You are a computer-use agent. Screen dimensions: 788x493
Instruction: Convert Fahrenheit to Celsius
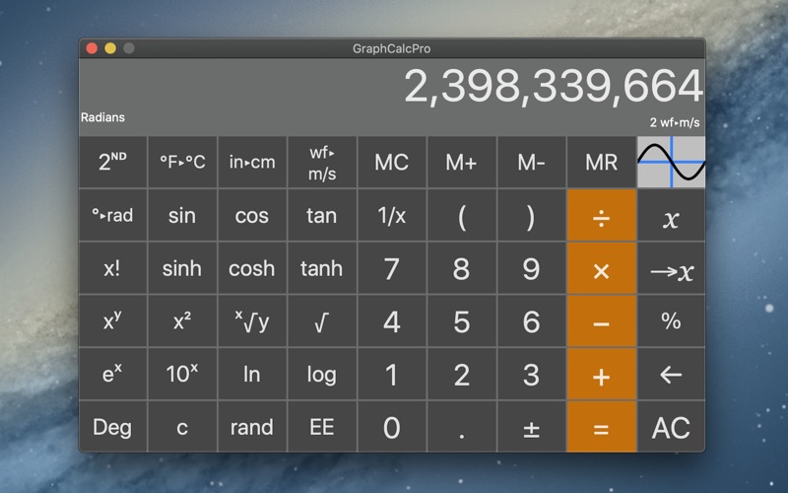click(x=182, y=162)
